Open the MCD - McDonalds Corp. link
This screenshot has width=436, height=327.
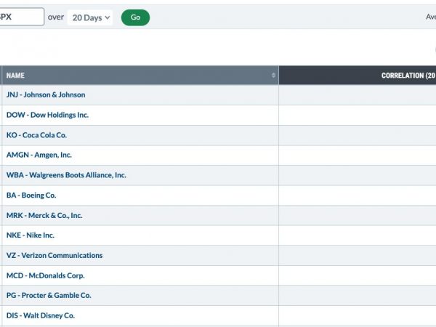click(46, 275)
